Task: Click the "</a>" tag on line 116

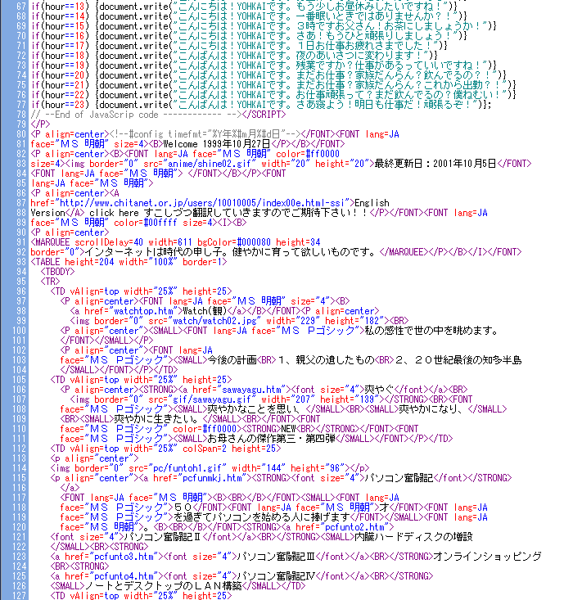Action: (70, 488)
